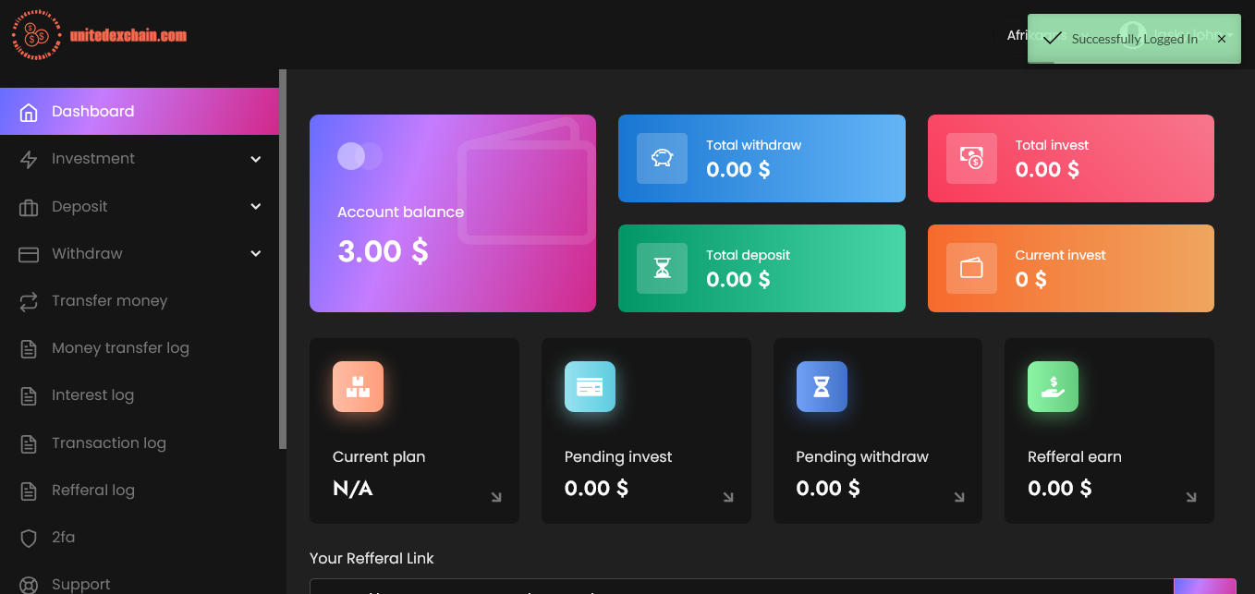This screenshot has width=1255, height=594.
Task: Click the Total withdraw card
Action: click(x=762, y=158)
